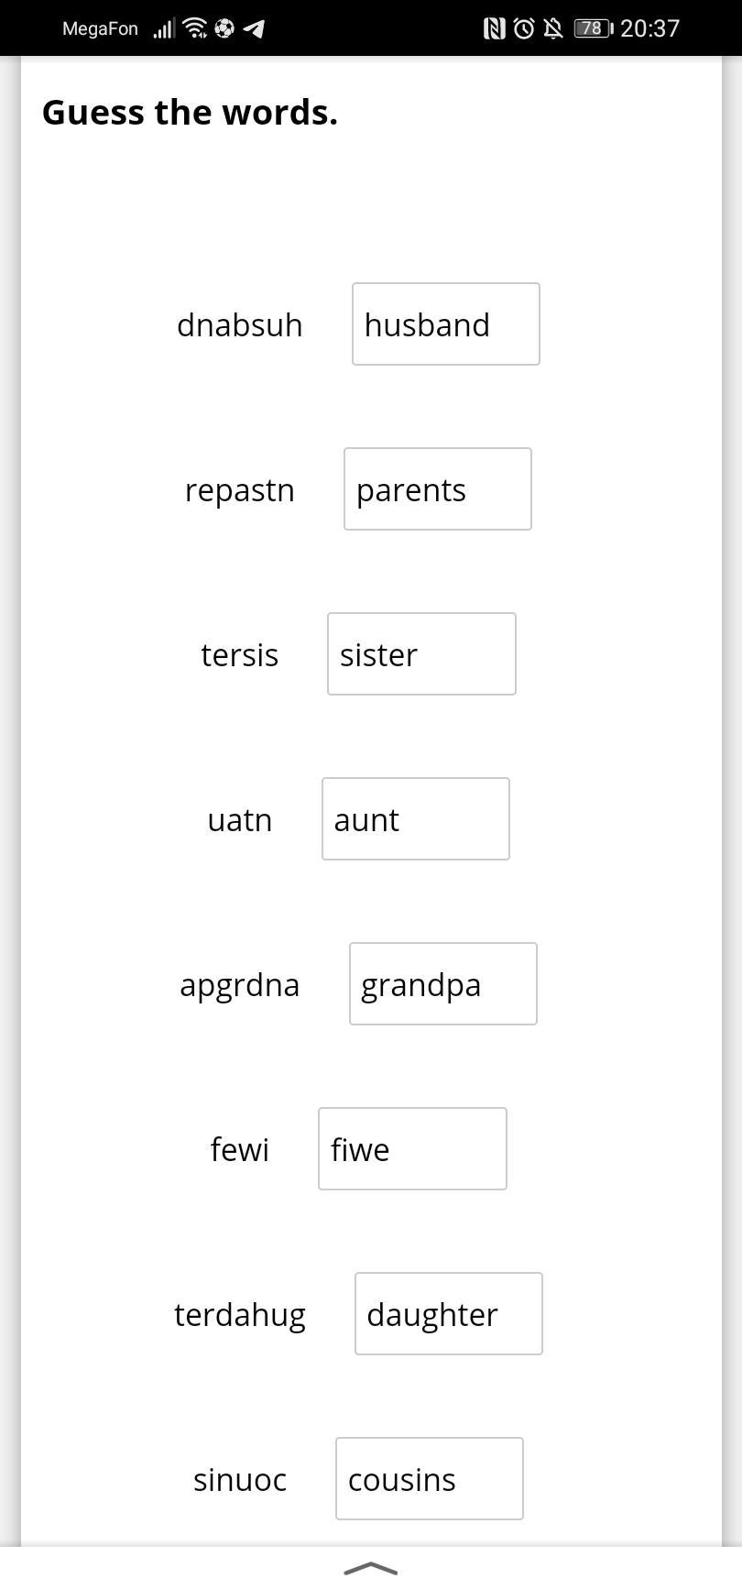Expand the bottom panel chevron
Viewport: 742px width, 1589px height.
[371, 1569]
